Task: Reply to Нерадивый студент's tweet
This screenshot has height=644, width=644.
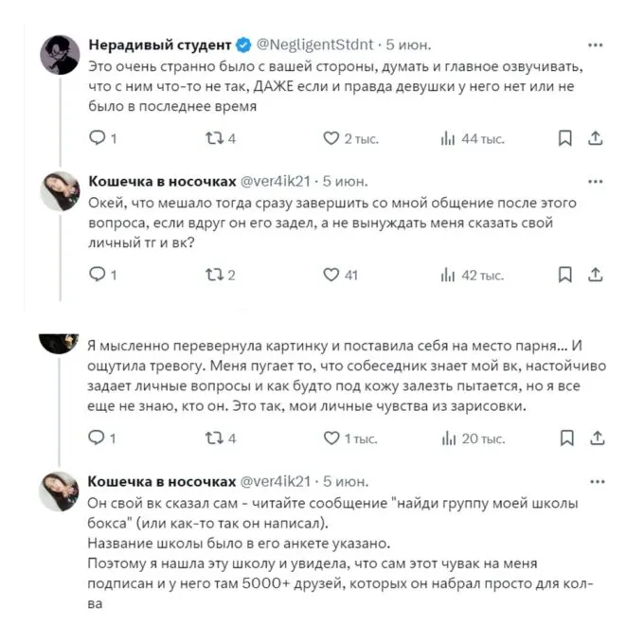Action: click(97, 139)
